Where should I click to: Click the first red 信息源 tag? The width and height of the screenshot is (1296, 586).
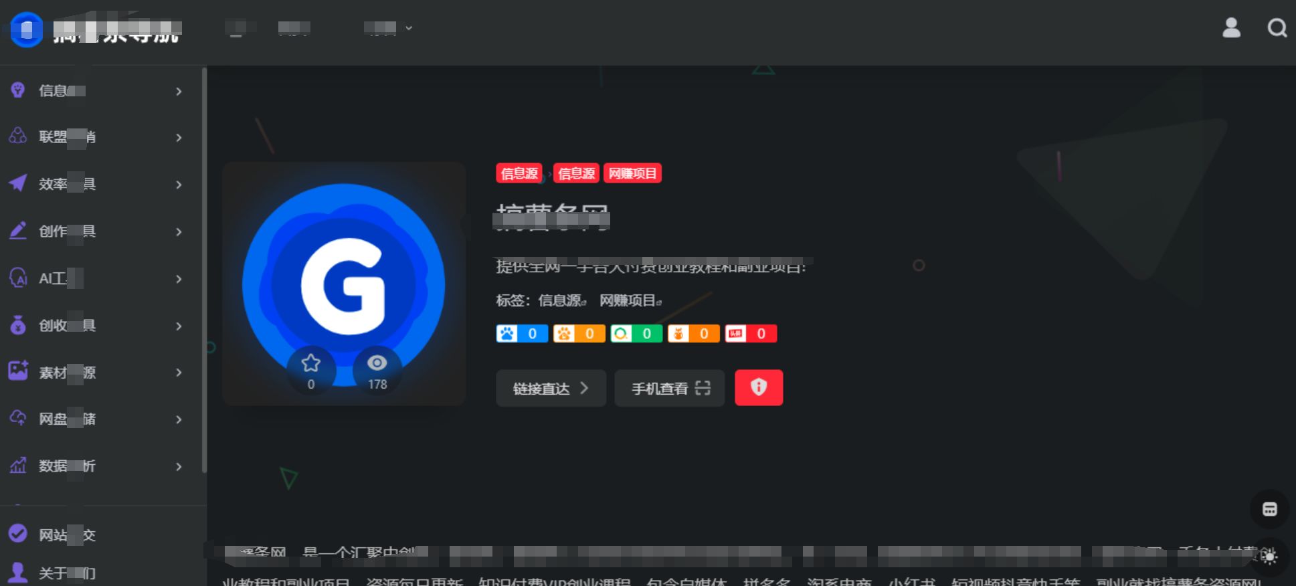click(519, 173)
